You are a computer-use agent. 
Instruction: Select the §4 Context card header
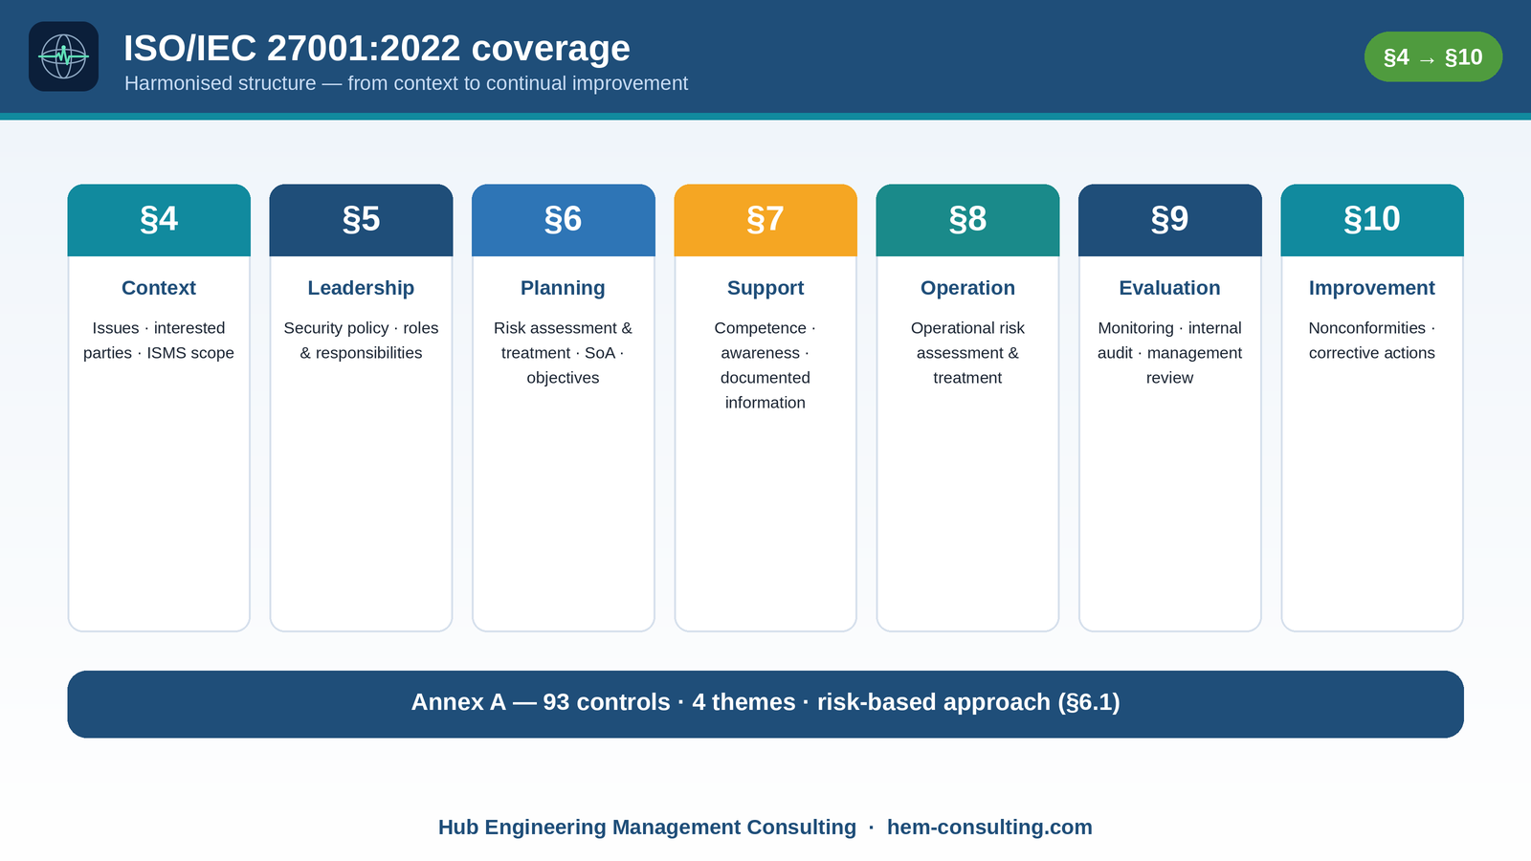(x=159, y=220)
